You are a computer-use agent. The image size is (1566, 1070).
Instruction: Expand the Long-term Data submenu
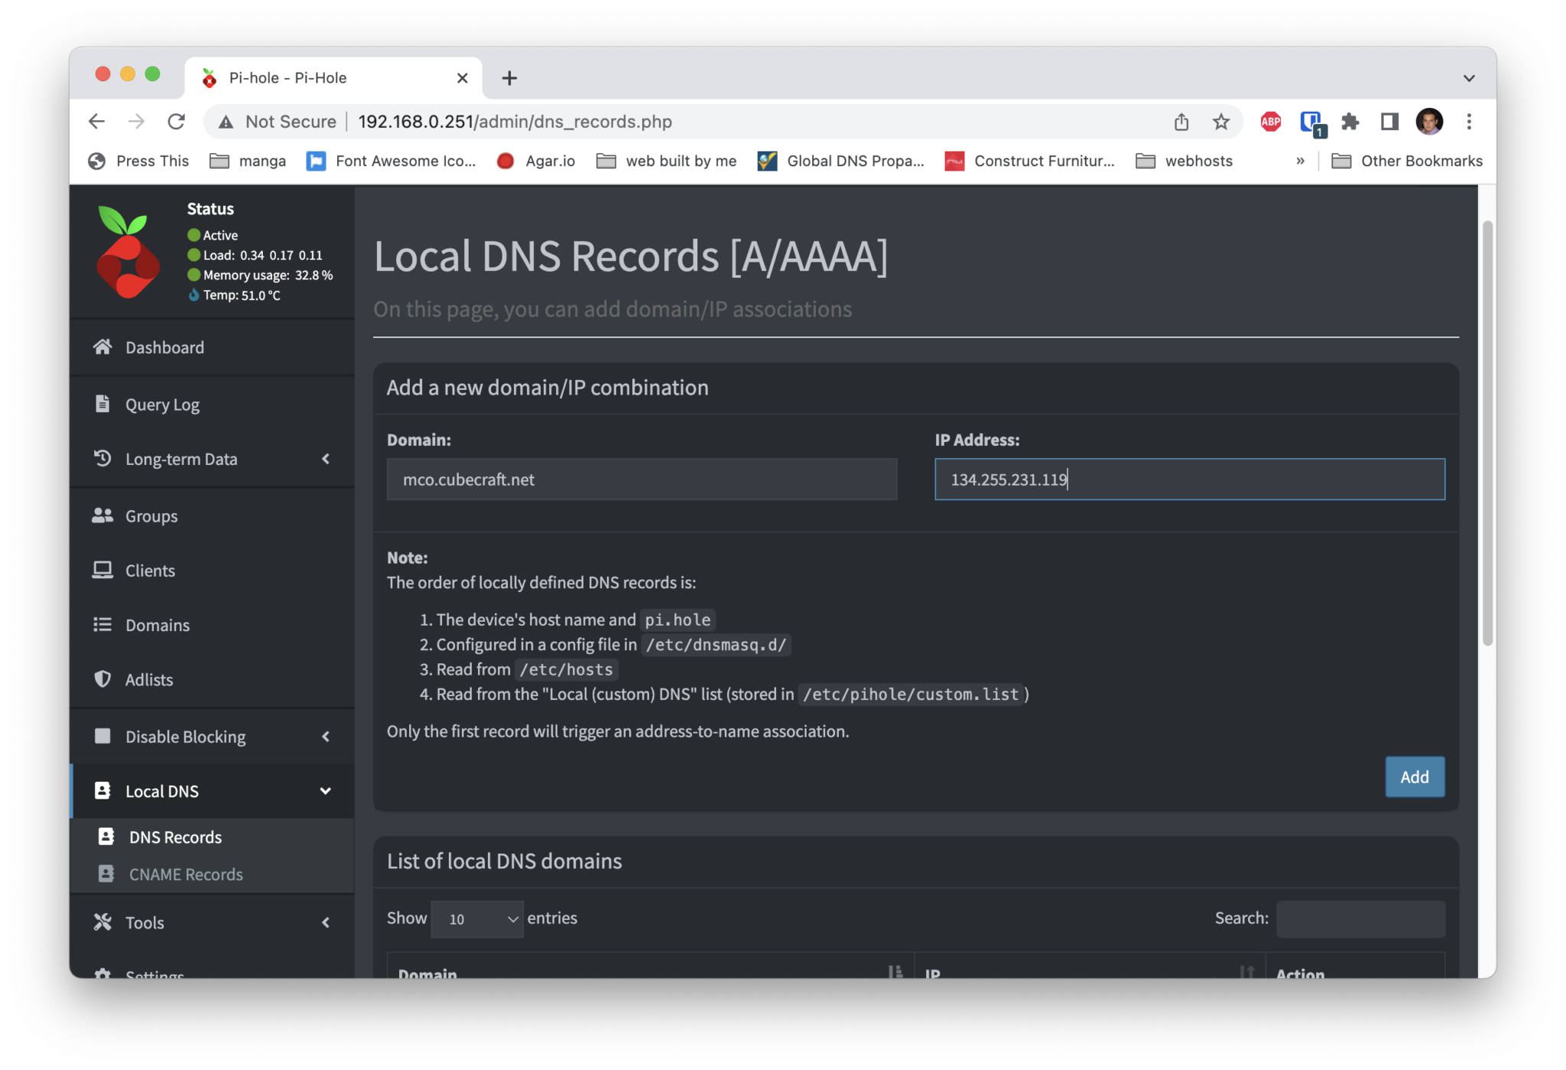(326, 459)
